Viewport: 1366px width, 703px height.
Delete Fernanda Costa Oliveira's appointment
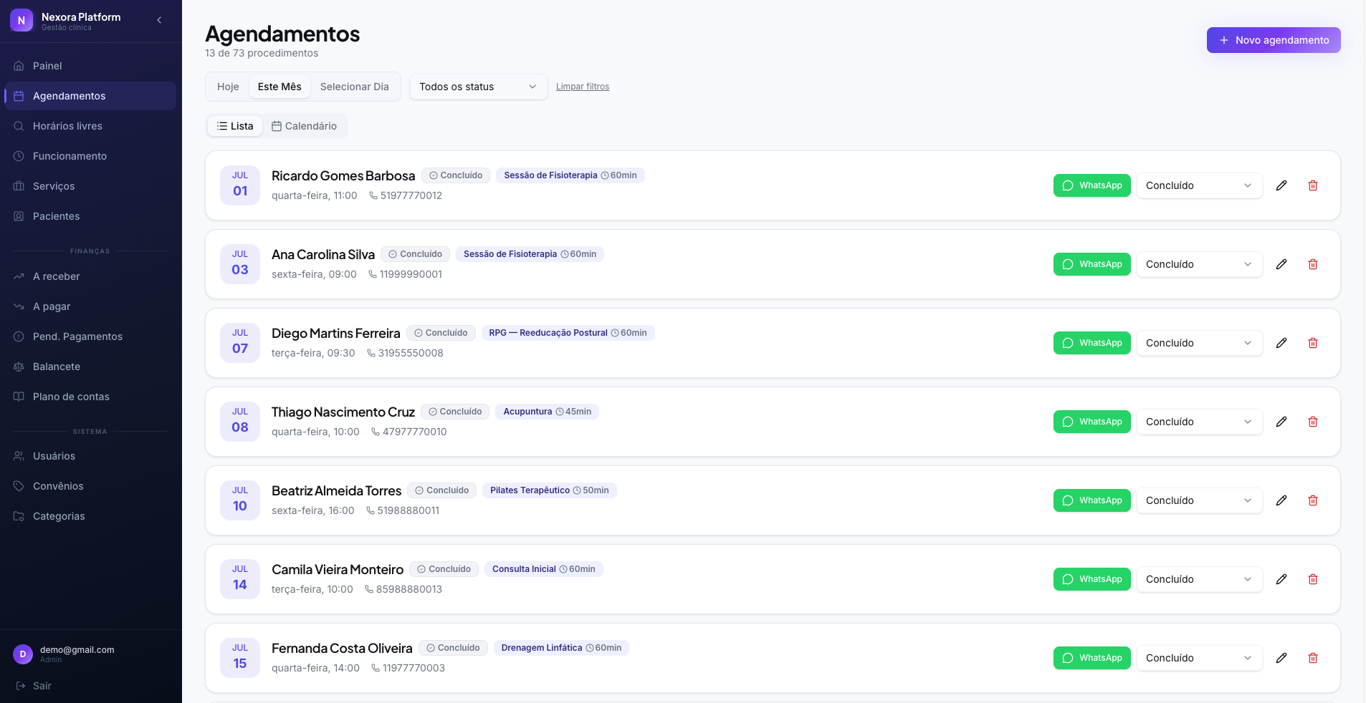coord(1313,658)
